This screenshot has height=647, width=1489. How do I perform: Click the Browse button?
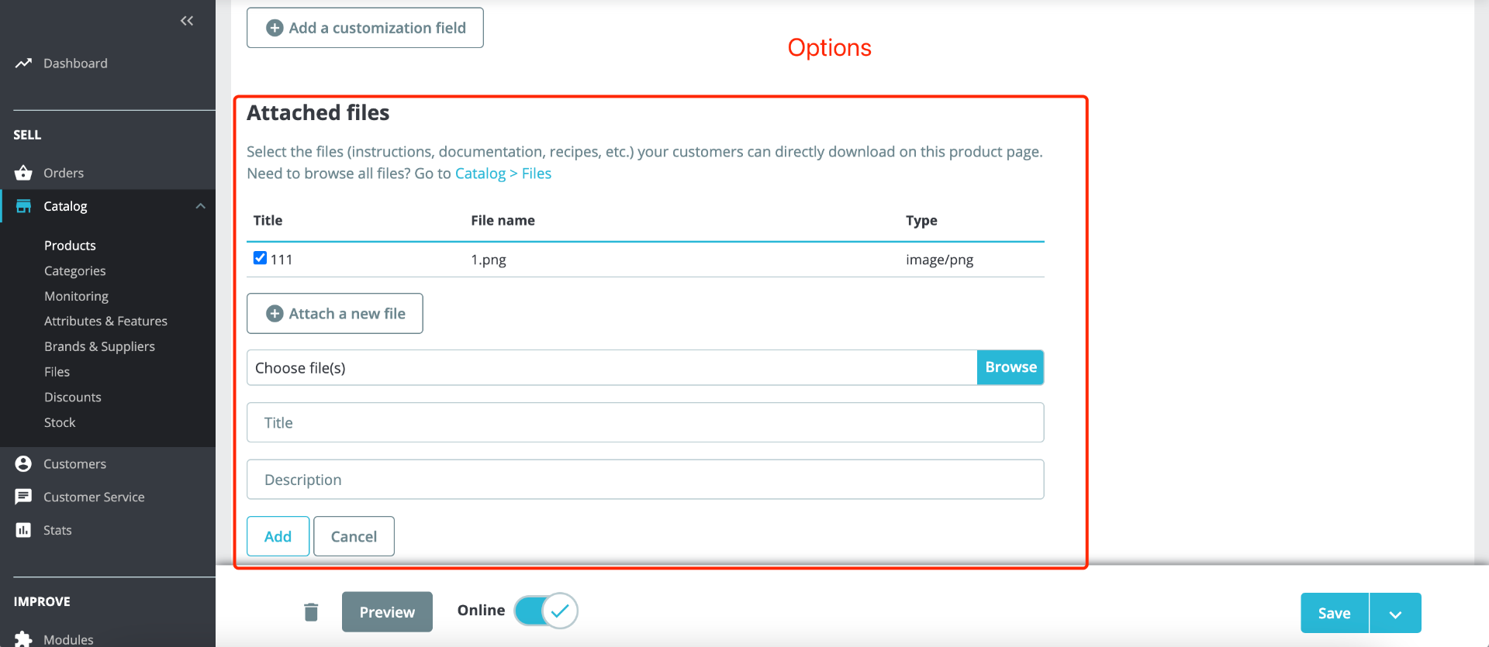point(1010,367)
